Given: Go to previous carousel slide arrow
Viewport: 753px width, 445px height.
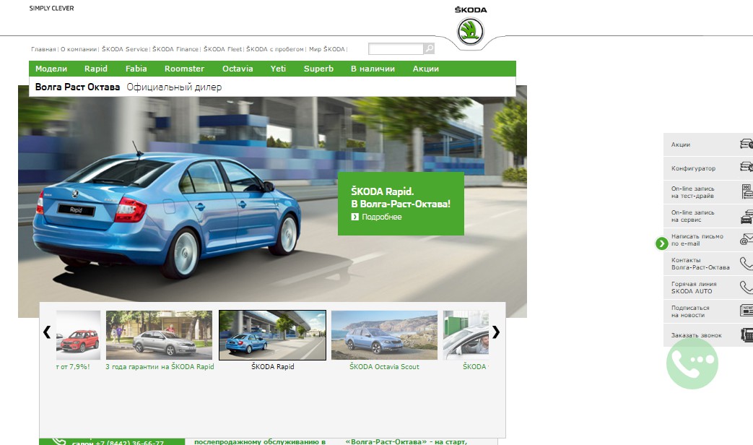Looking at the screenshot, I should coord(47,332).
